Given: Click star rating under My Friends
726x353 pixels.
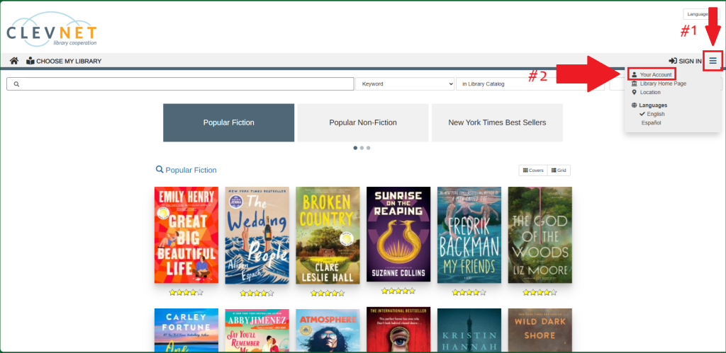Looking at the screenshot, I should coord(469,292).
